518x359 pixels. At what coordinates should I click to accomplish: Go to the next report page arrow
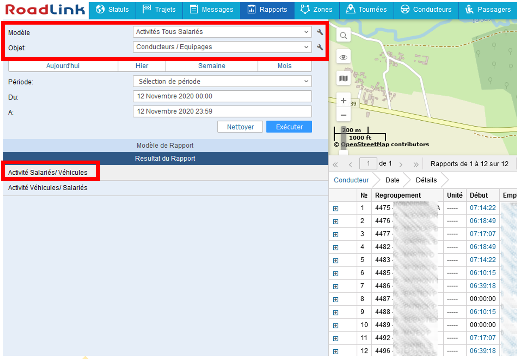[401, 164]
